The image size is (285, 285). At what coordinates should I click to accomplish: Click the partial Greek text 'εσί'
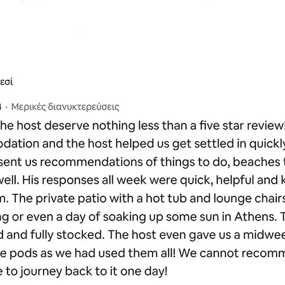pos(6,82)
